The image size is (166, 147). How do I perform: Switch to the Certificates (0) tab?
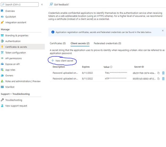point(58,43)
